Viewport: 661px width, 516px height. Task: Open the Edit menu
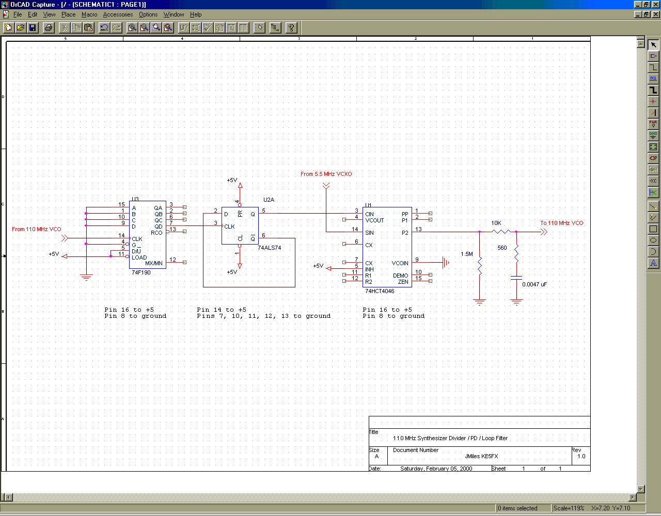coord(33,14)
